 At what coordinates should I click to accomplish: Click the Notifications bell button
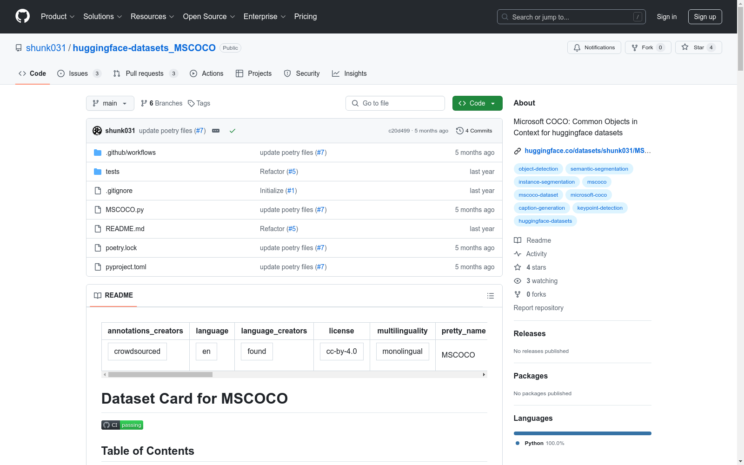click(x=594, y=47)
